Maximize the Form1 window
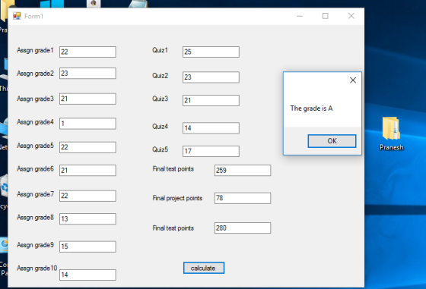Screen dimensions: 426x289 pos(326,16)
